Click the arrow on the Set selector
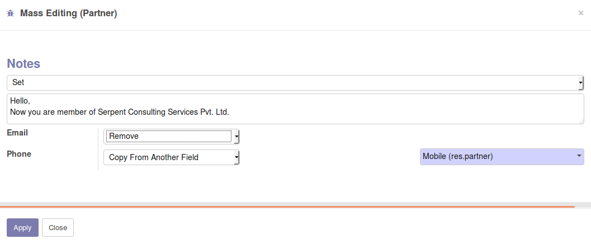This screenshot has width=591, height=243. [x=581, y=83]
